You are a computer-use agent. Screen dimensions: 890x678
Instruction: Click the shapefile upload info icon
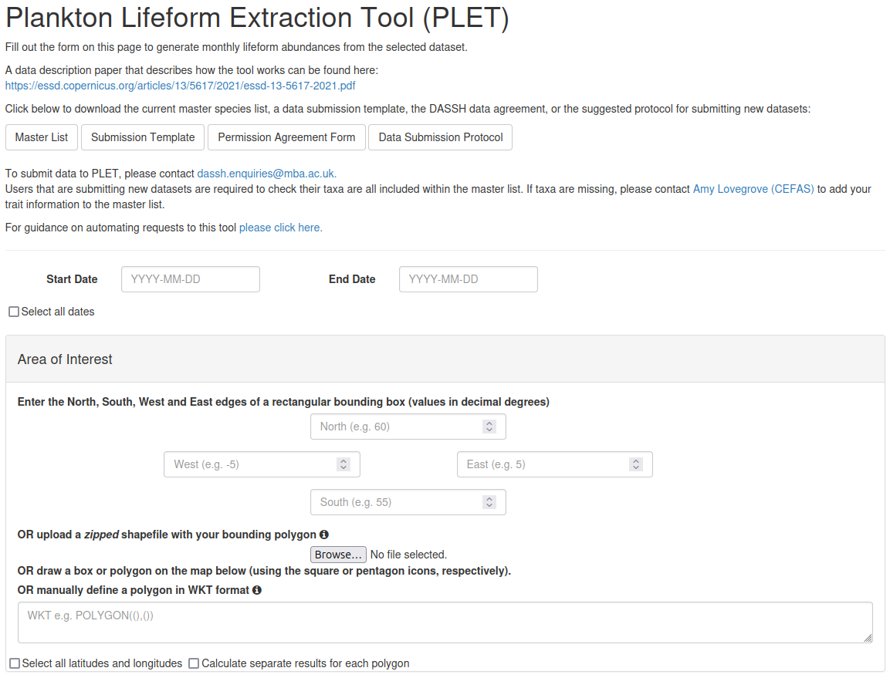point(324,535)
